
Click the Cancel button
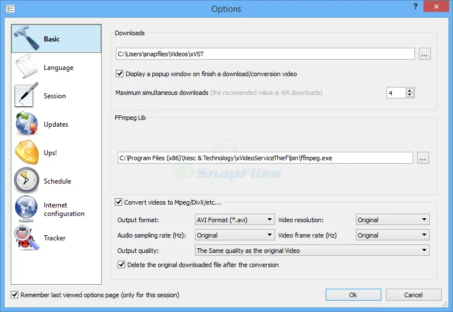[x=413, y=294]
